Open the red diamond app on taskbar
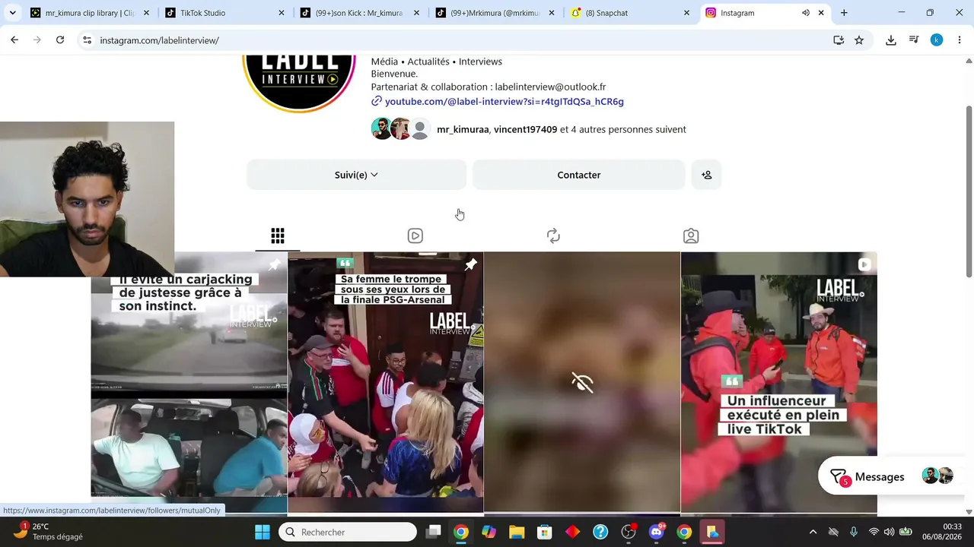974x547 pixels. click(x=572, y=533)
